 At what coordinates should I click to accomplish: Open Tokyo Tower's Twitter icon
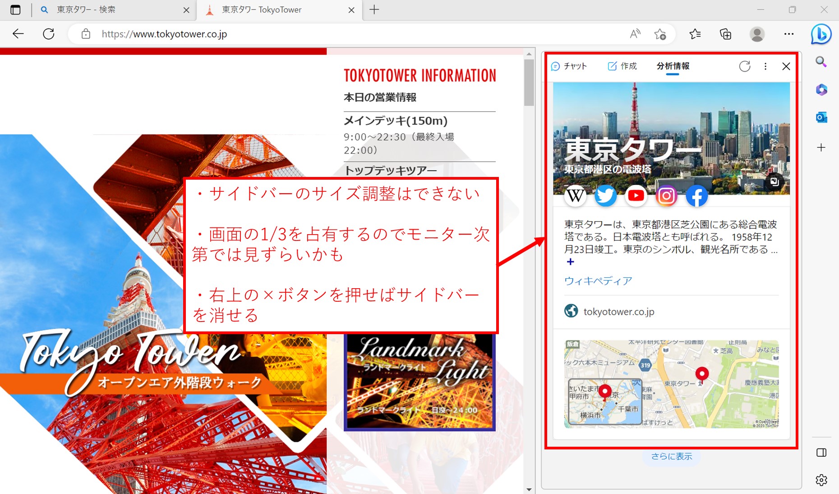coord(605,195)
